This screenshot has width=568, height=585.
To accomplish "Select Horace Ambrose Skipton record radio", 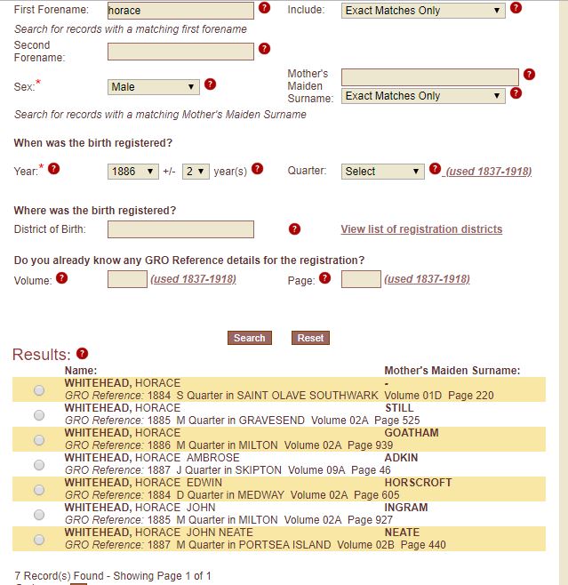I will click(x=39, y=465).
